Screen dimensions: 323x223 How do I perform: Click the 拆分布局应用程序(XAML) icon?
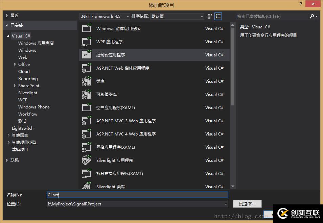coord(87,173)
